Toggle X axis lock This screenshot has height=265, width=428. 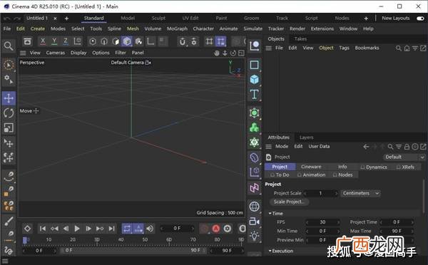click(43, 41)
